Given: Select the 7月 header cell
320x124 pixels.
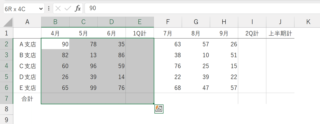Looking at the screenshot, I should pos(167,34).
